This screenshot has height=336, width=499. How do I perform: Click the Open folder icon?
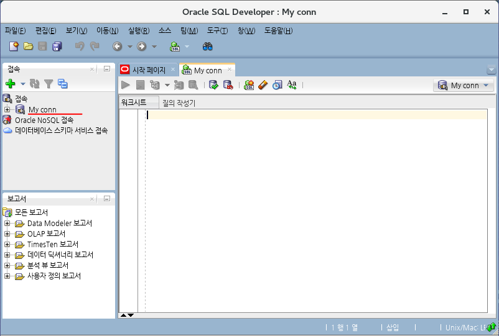[x=29, y=47]
